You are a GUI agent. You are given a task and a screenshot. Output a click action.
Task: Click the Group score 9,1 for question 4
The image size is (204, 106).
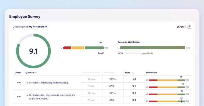point(134,79)
